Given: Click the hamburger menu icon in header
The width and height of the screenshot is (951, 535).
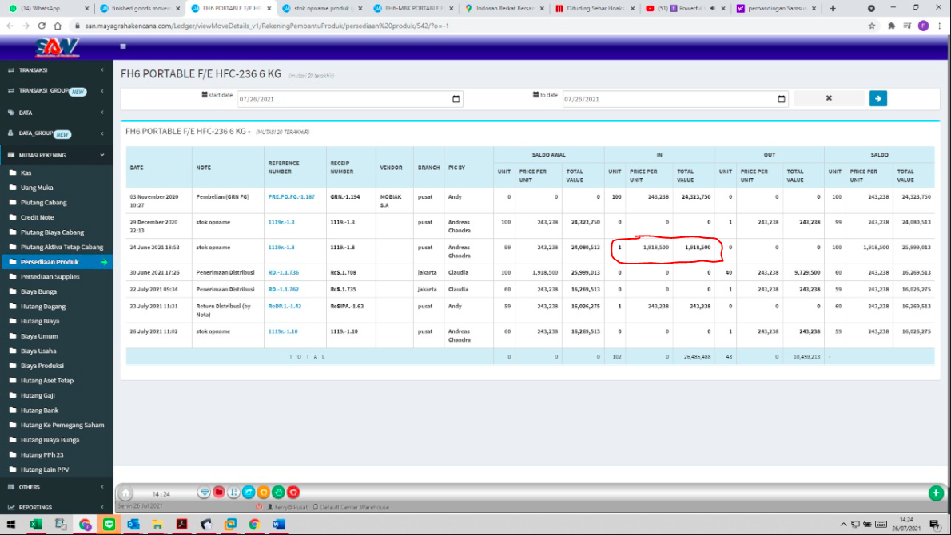Looking at the screenshot, I should 124,46.
